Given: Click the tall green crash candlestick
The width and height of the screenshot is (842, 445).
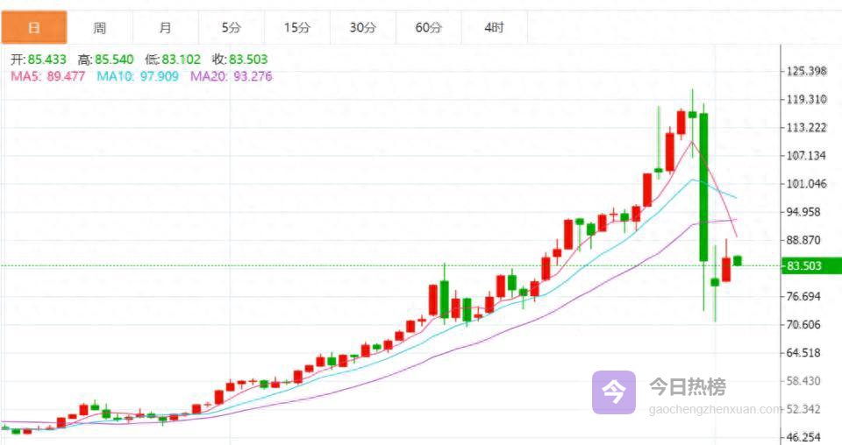Looking at the screenshot, I should (x=703, y=187).
